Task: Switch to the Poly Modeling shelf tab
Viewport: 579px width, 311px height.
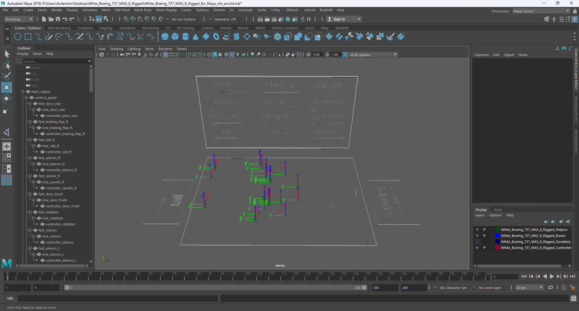Action: [59, 28]
